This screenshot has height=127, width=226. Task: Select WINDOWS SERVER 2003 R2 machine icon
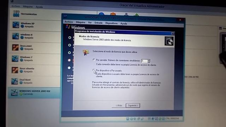click(x=14, y=92)
